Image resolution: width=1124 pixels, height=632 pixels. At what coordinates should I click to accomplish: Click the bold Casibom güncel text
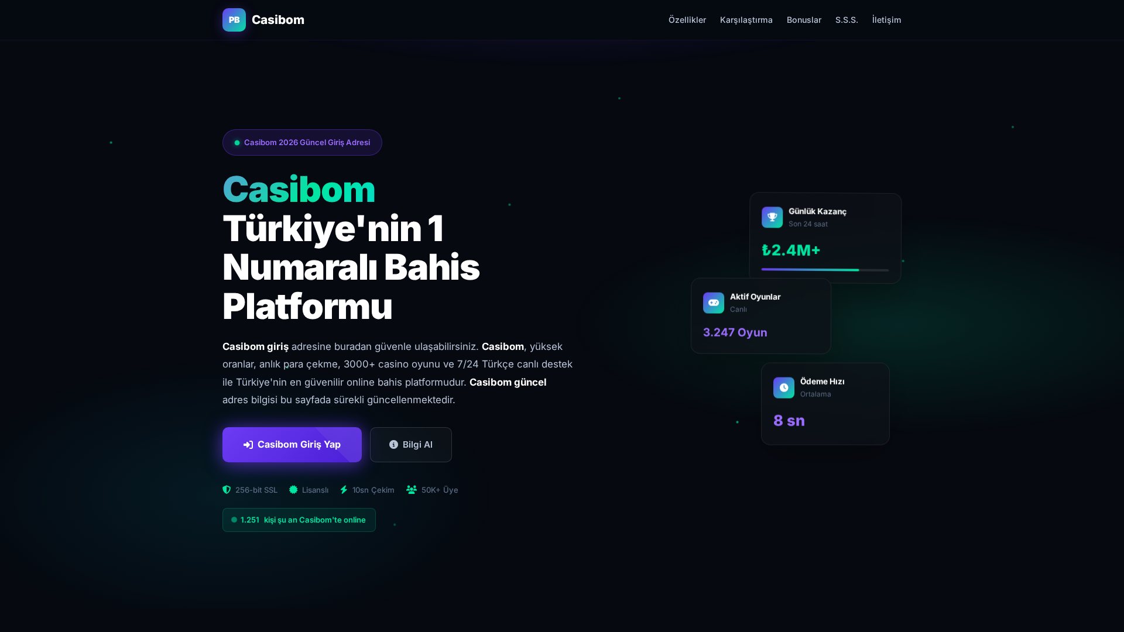coord(508,382)
